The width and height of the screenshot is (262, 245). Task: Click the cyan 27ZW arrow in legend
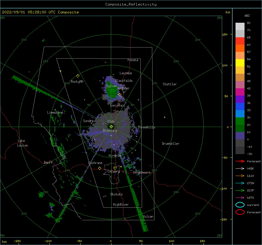coord(240,183)
